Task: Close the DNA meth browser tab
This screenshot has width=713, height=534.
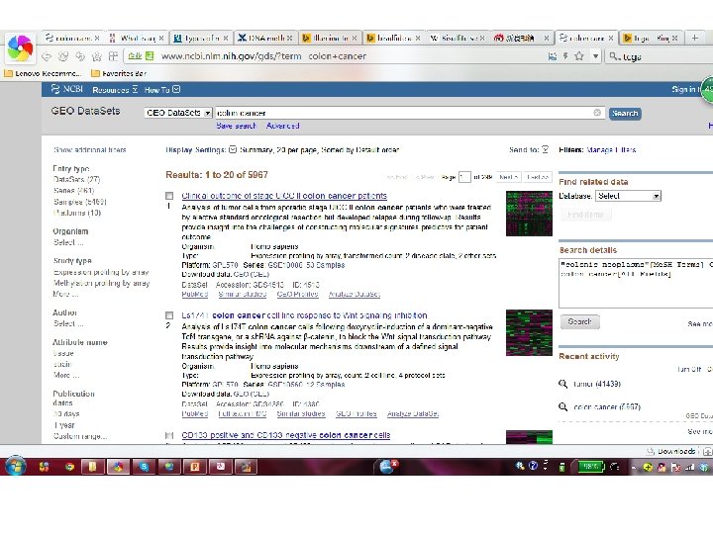Action: 289,39
